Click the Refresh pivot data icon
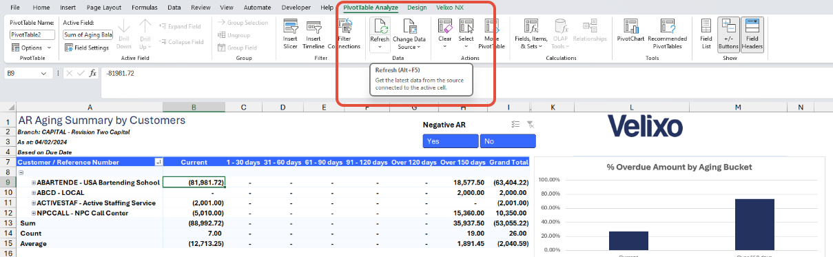The height and width of the screenshot is (257, 833). [x=380, y=27]
